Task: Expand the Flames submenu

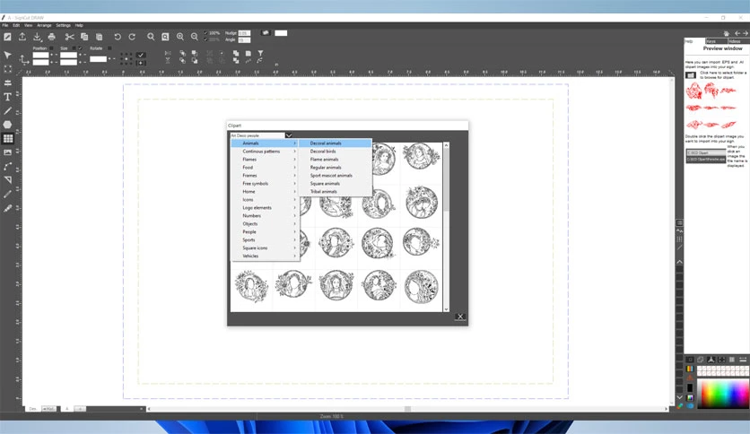Action: tap(265, 160)
